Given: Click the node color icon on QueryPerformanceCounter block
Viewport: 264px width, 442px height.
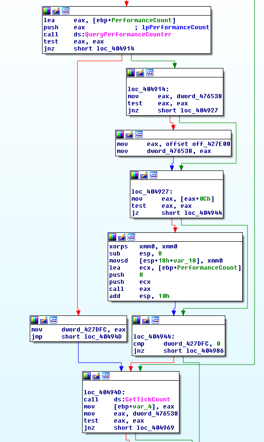Looking at the screenshot, I should click(47, 11).
